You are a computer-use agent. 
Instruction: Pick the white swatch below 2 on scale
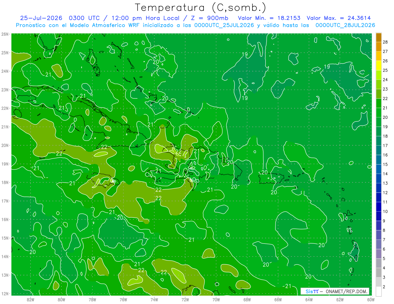pyautogui.click(x=379, y=291)
